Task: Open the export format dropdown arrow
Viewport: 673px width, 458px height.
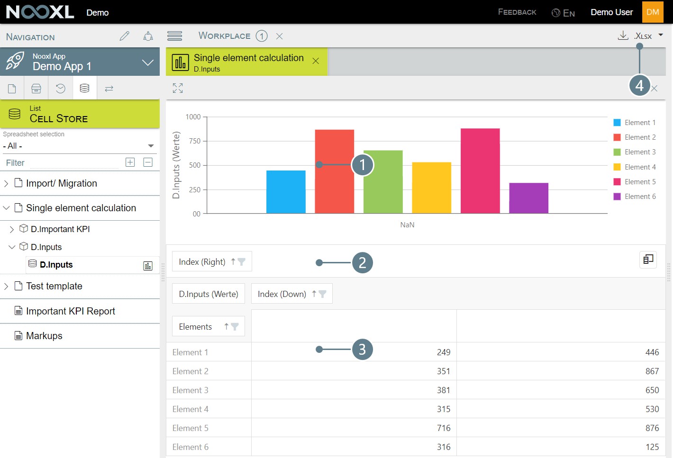Action: point(661,35)
